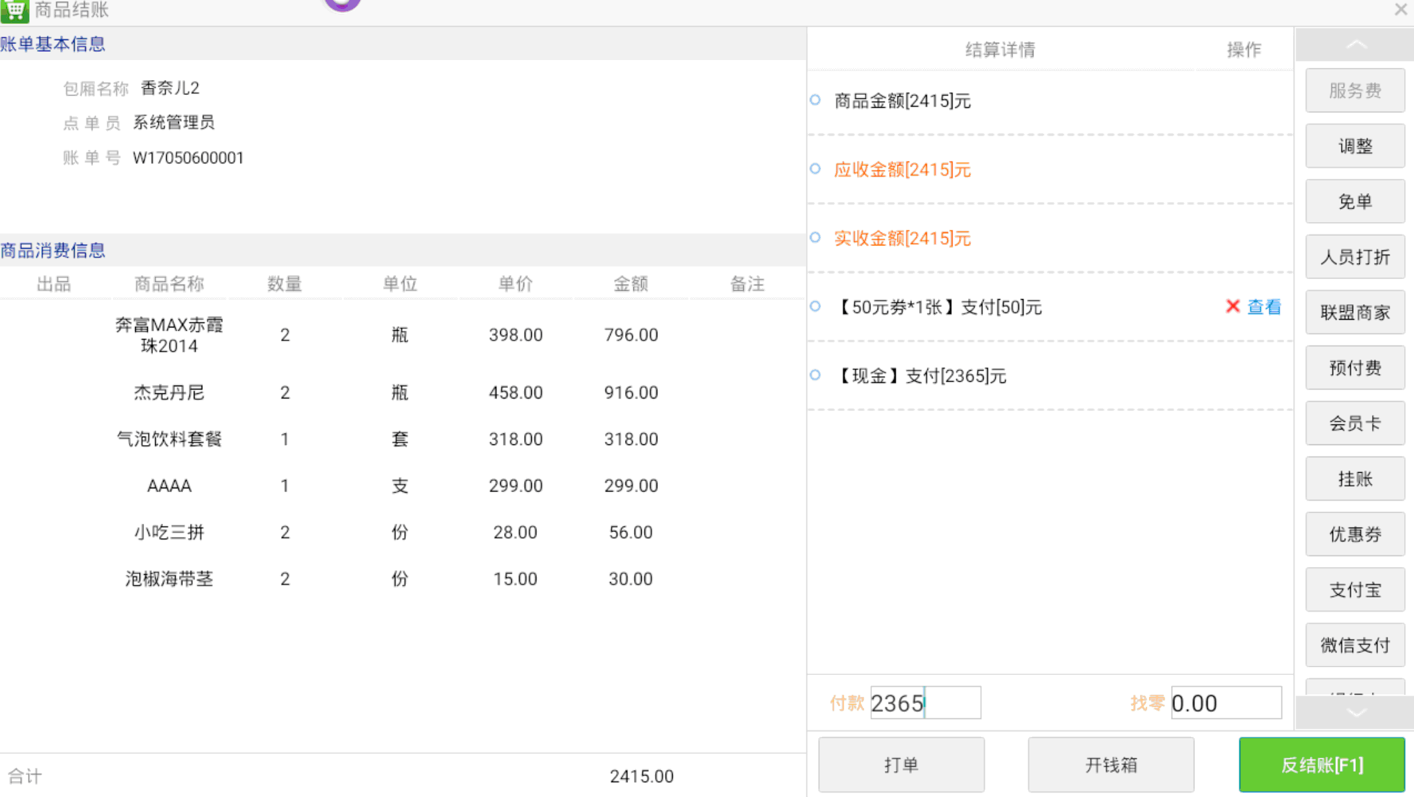The height and width of the screenshot is (797, 1414).
Task: Click the 操作 column header
Action: (1244, 49)
